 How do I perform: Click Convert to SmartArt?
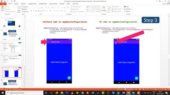pos(78,12)
